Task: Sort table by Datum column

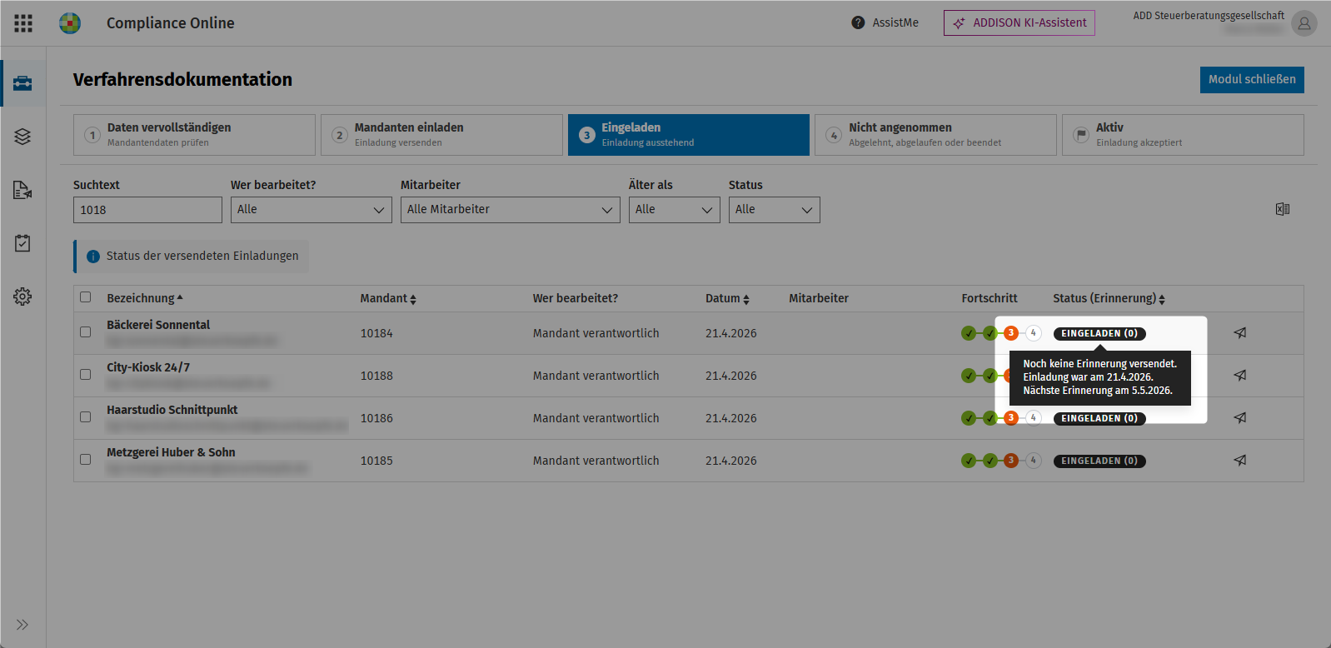Action: [727, 298]
